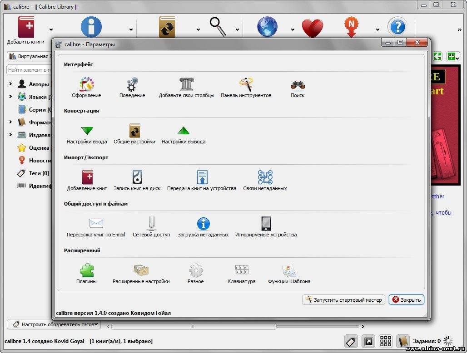Open Плагины preferences
The width and height of the screenshot is (467, 353).
[86, 274]
